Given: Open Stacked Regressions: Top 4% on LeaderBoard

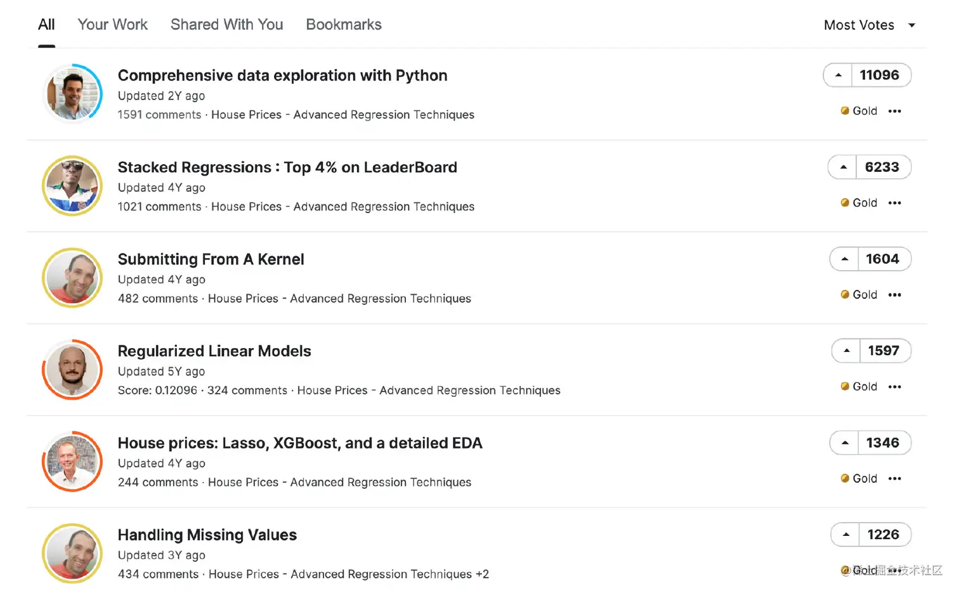Looking at the screenshot, I should pyautogui.click(x=287, y=167).
